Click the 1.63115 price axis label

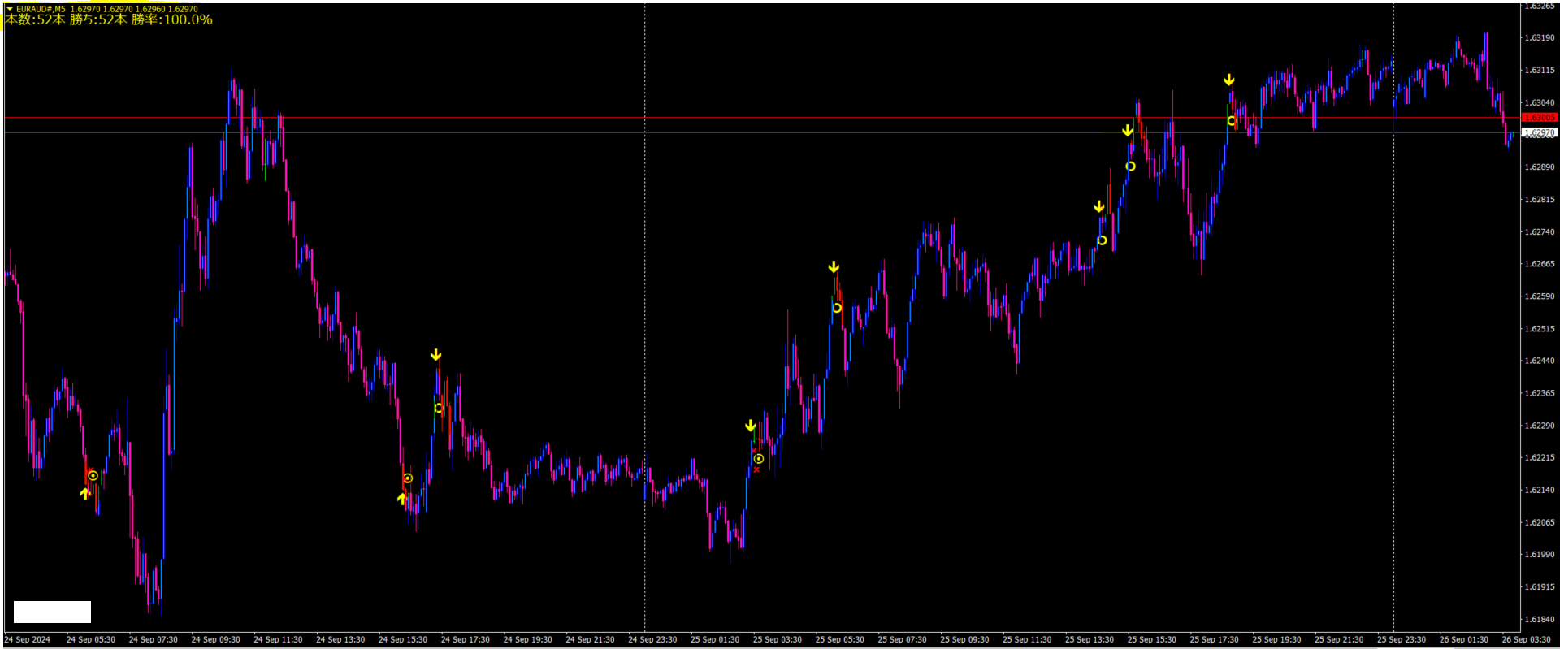coord(1540,71)
